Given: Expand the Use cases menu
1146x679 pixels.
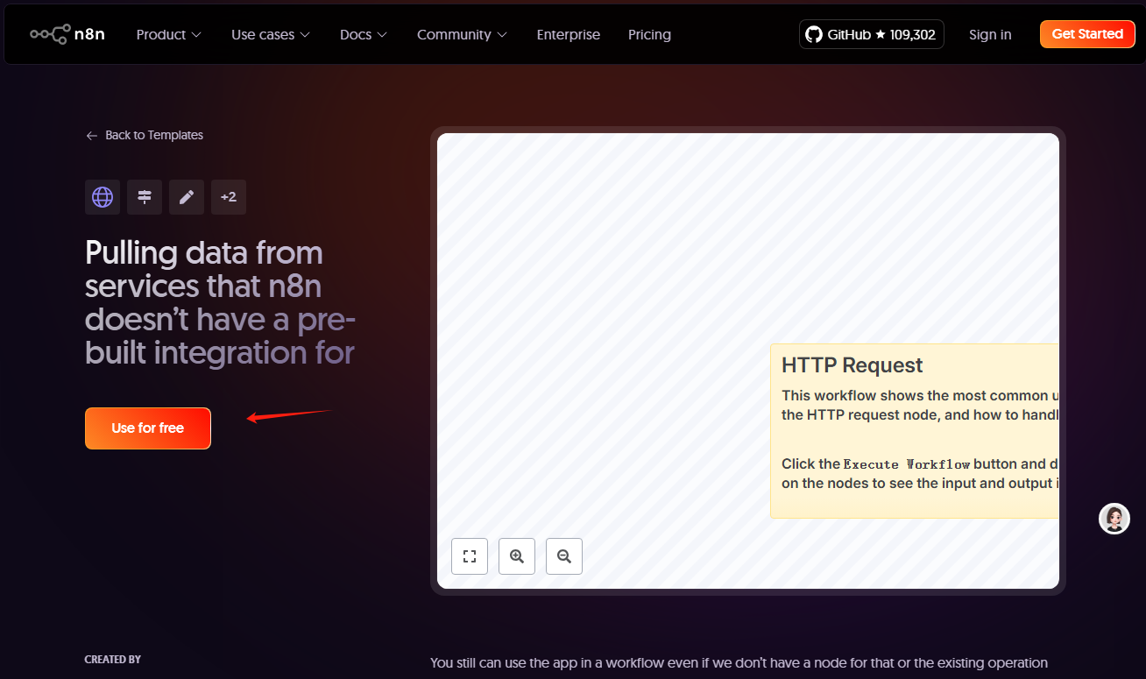Looking at the screenshot, I should [271, 34].
